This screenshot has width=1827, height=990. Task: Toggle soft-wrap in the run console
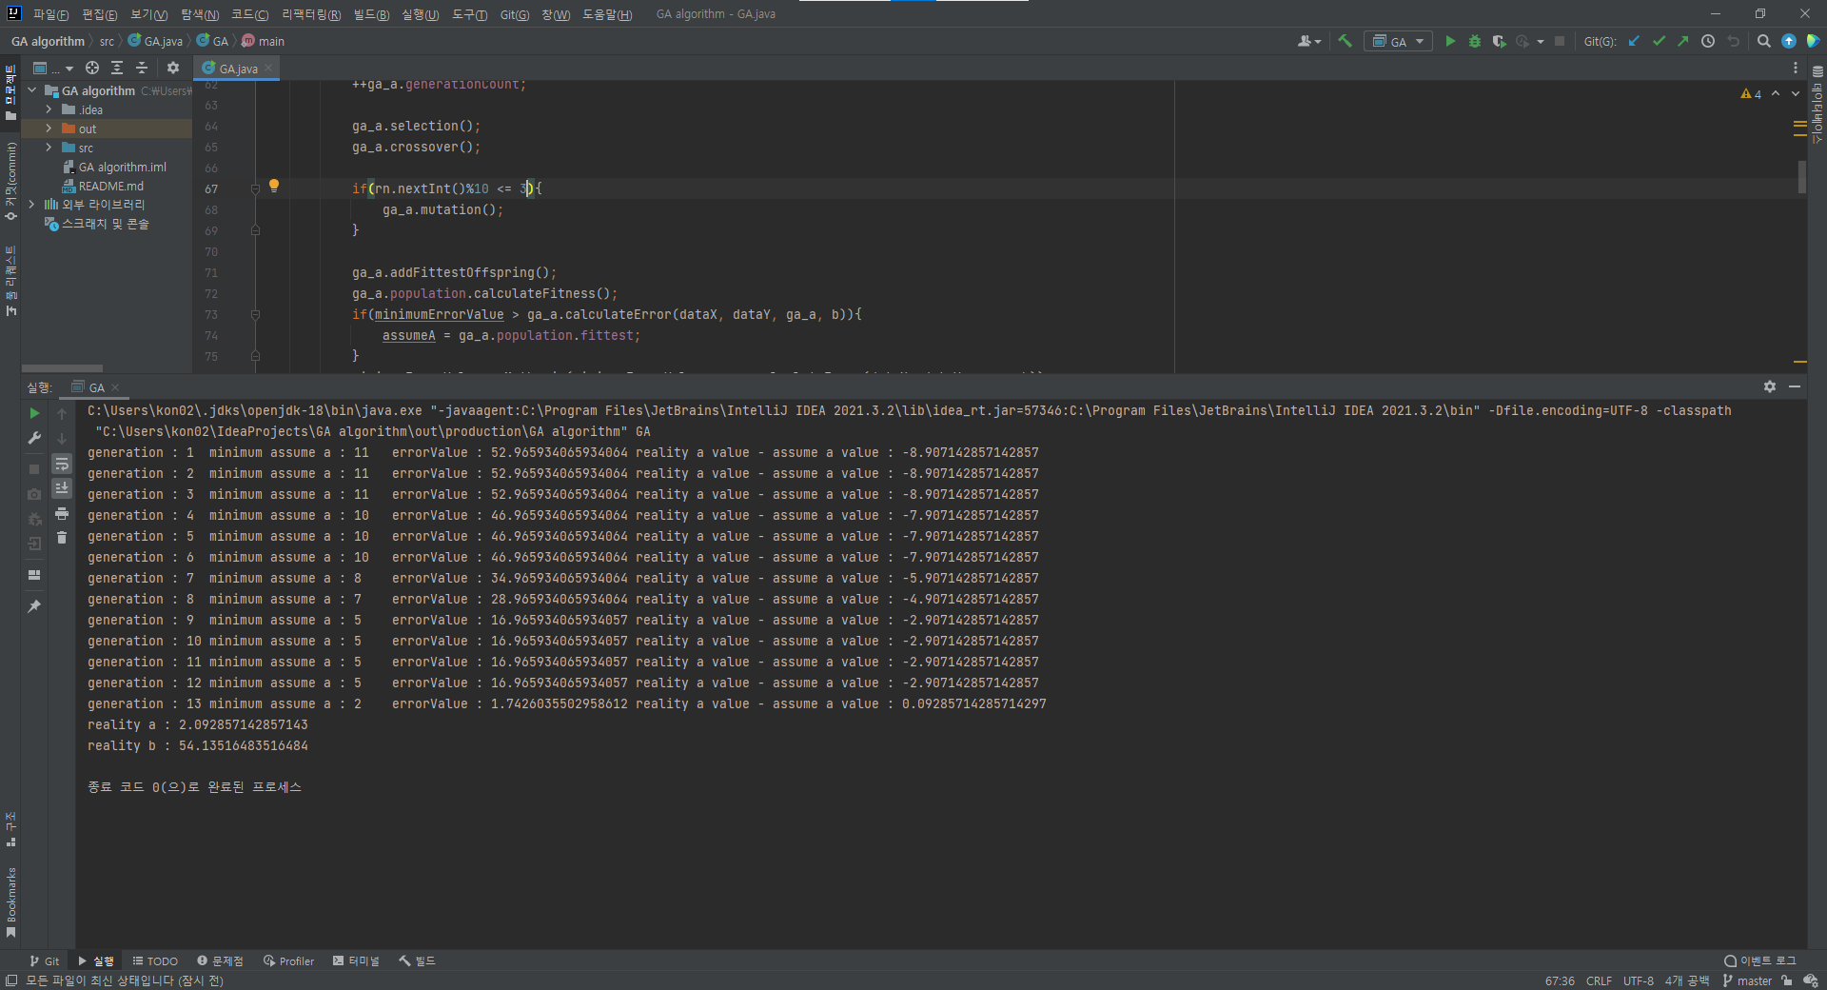[x=62, y=465]
